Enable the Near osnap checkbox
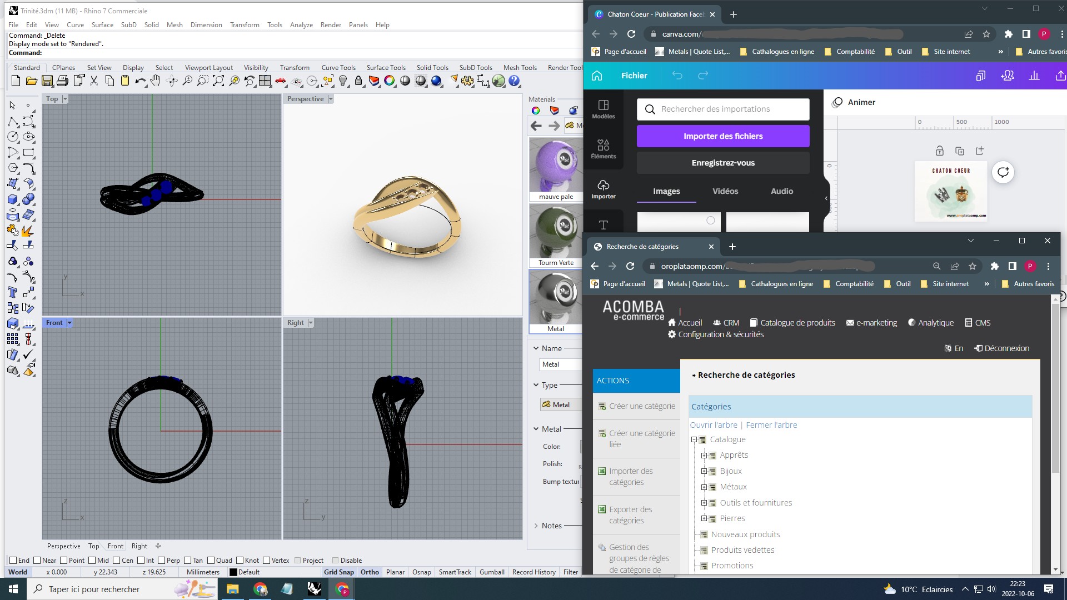Viewport: 1067px width, 600px height. pos(37,560)
